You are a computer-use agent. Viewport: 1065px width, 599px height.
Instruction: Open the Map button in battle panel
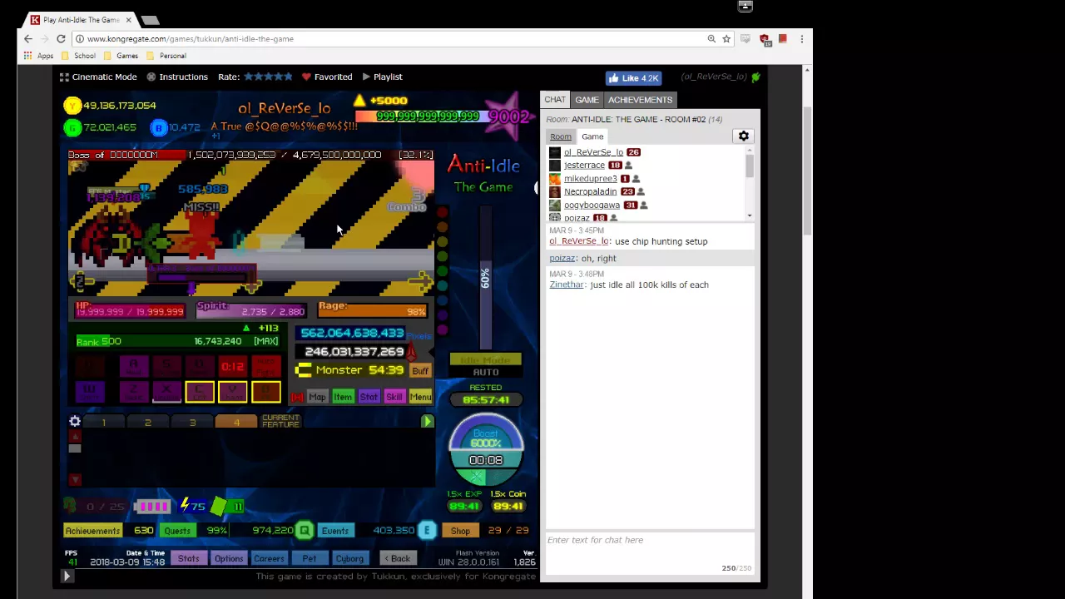coord(317,397)
